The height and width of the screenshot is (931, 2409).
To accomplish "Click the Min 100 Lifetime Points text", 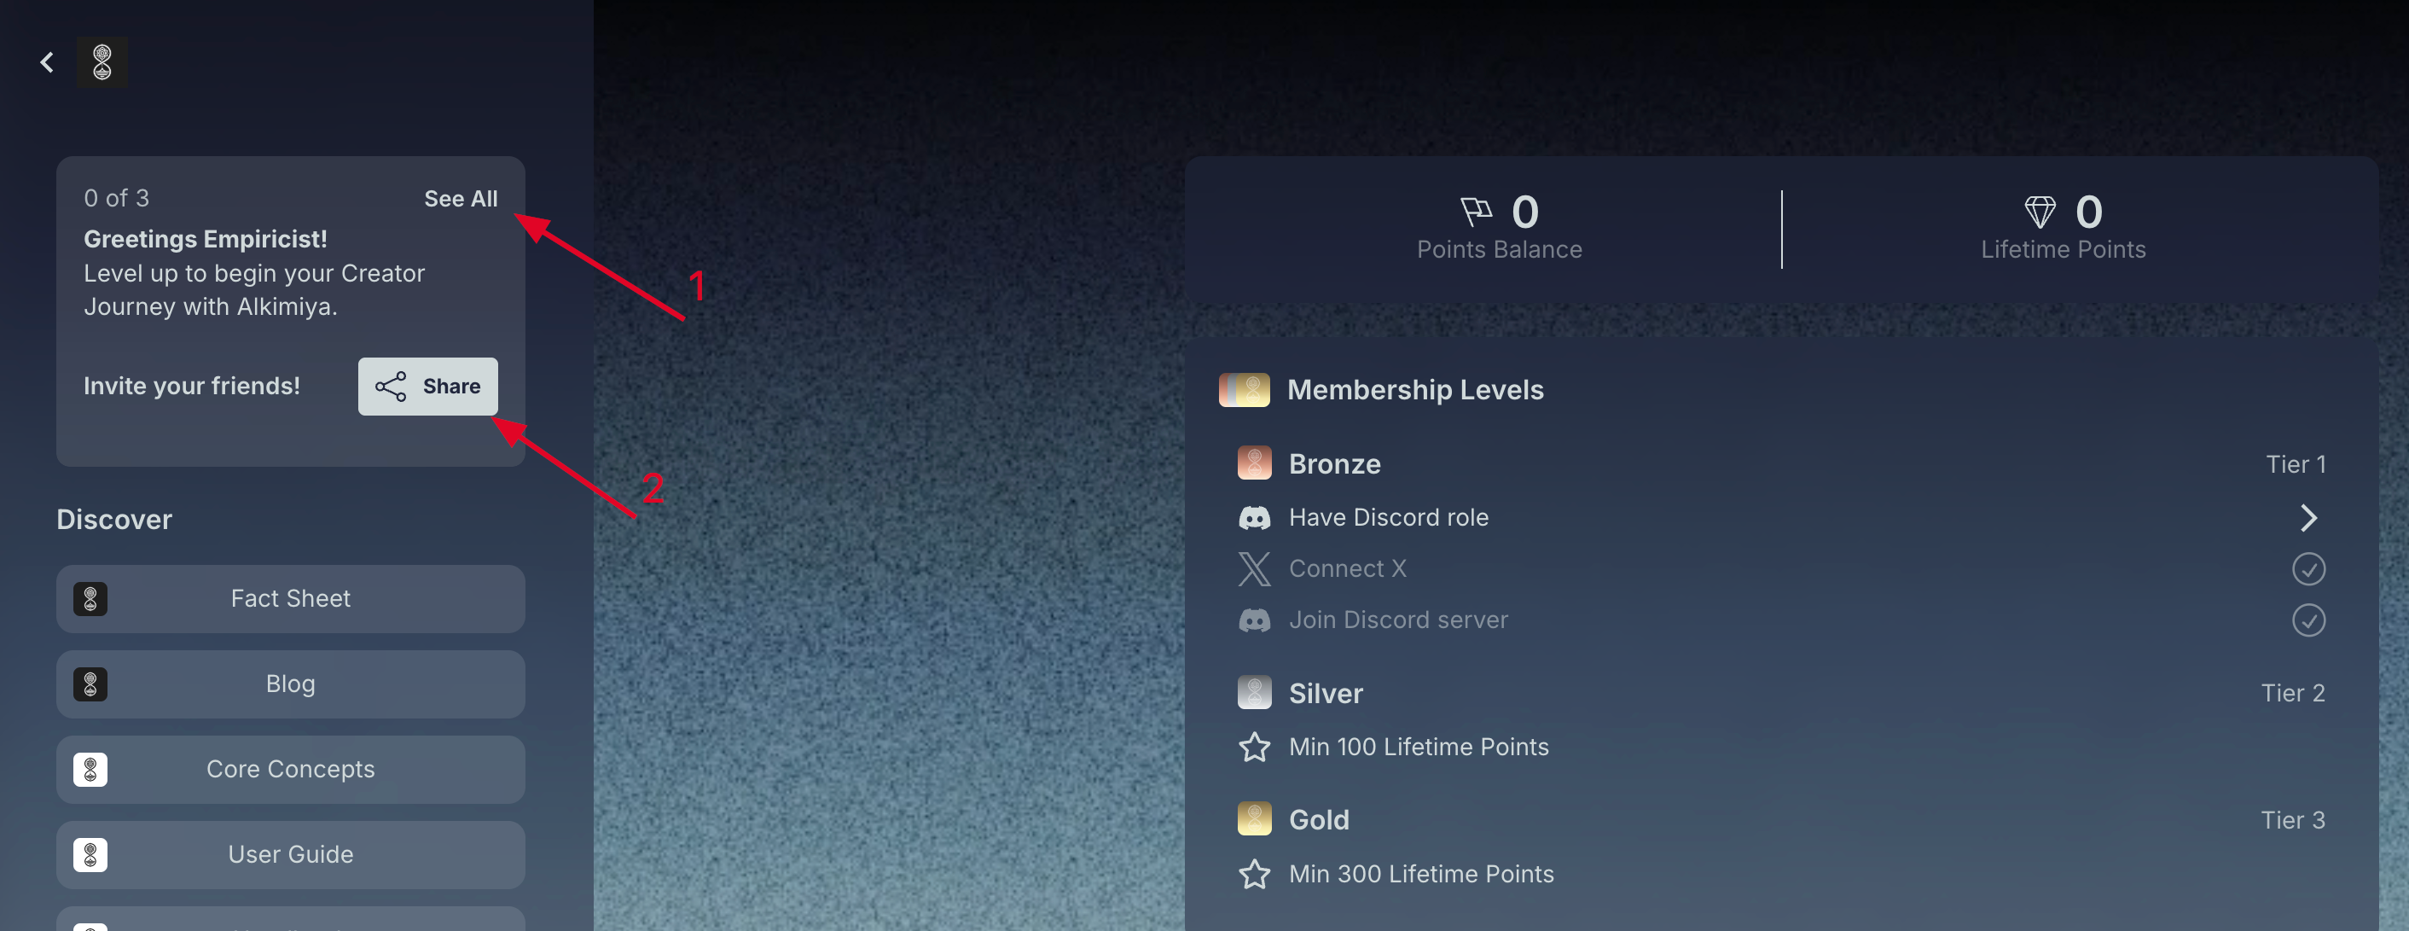I will click(1419, 747).
